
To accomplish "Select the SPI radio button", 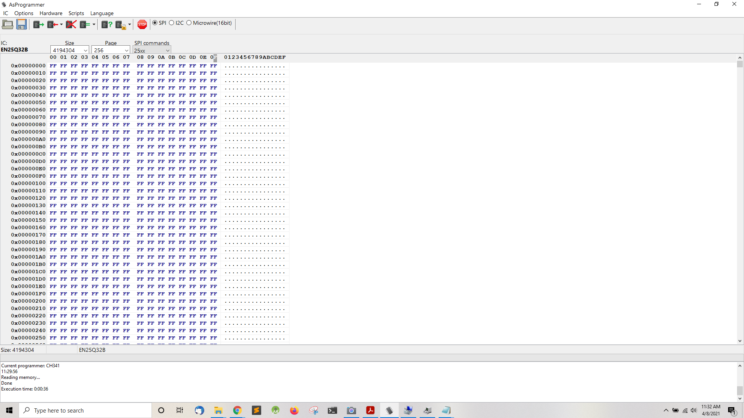I will [x=155, y=23].
